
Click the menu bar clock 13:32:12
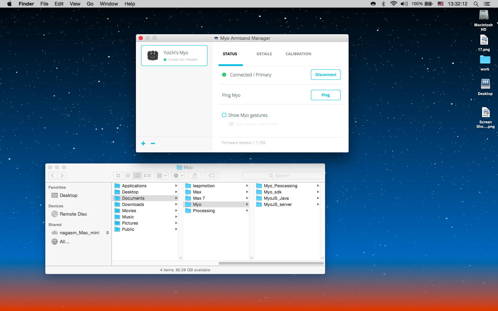click(x=458, y=4)
